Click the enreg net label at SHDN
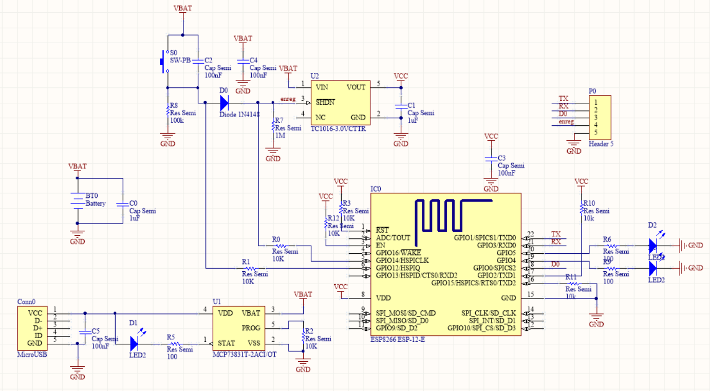Image resolution: width=710 pixels, height=391 pixels. point(288,99)
